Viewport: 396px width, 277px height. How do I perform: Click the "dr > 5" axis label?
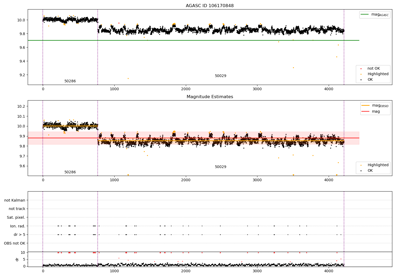(x=20, y=235)
